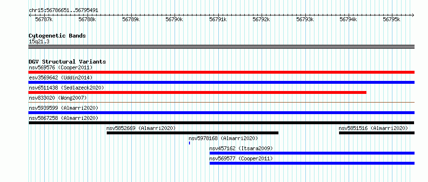Viewport: 428px width, 182px height.
Task: Click the 56792k ruler tick label
Action: point(261,19)
